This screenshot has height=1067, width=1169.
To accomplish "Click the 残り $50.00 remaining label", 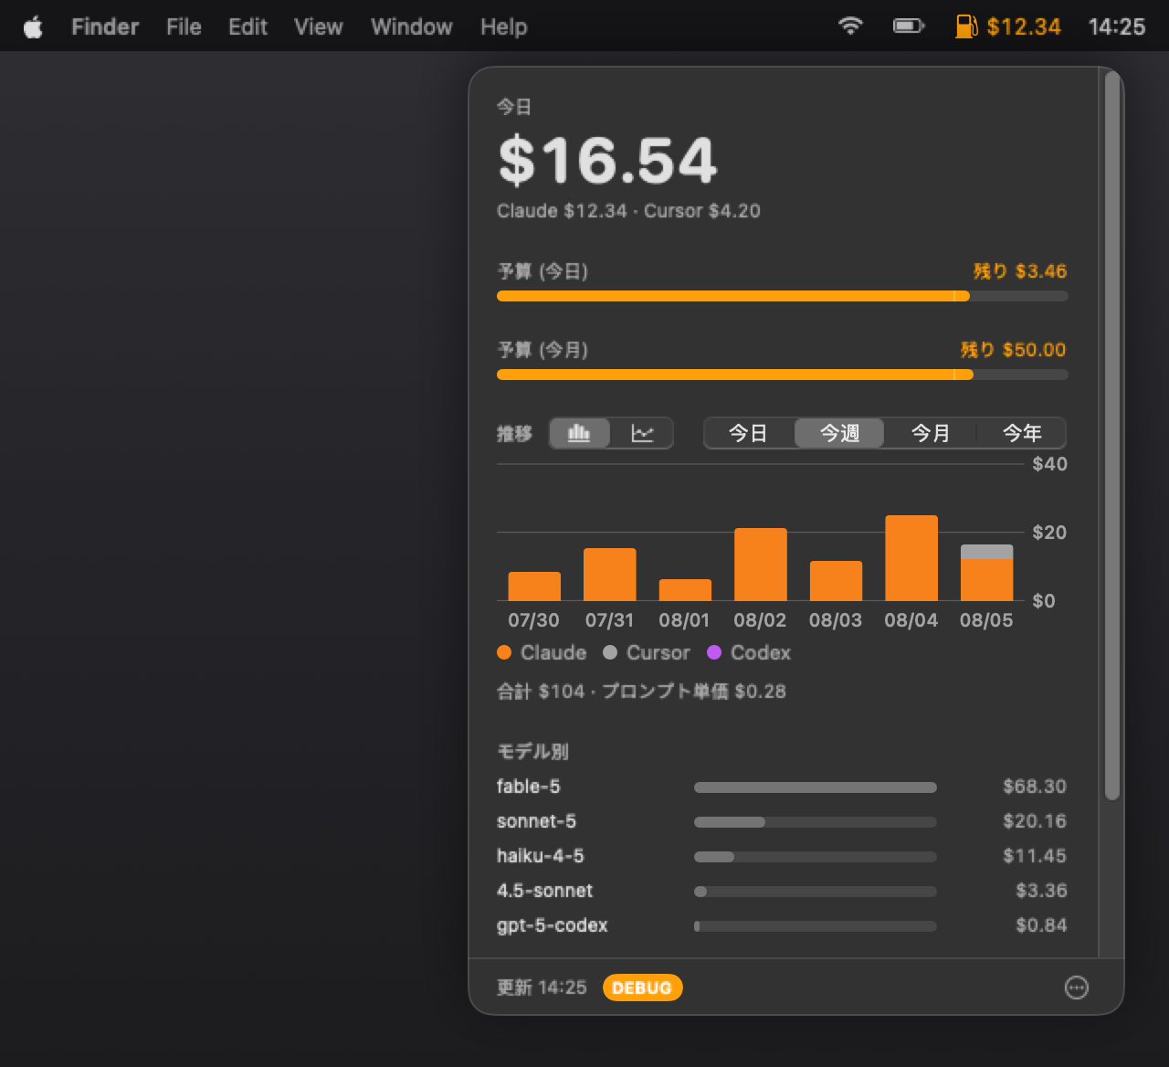I will click(x=1014, y=350).
